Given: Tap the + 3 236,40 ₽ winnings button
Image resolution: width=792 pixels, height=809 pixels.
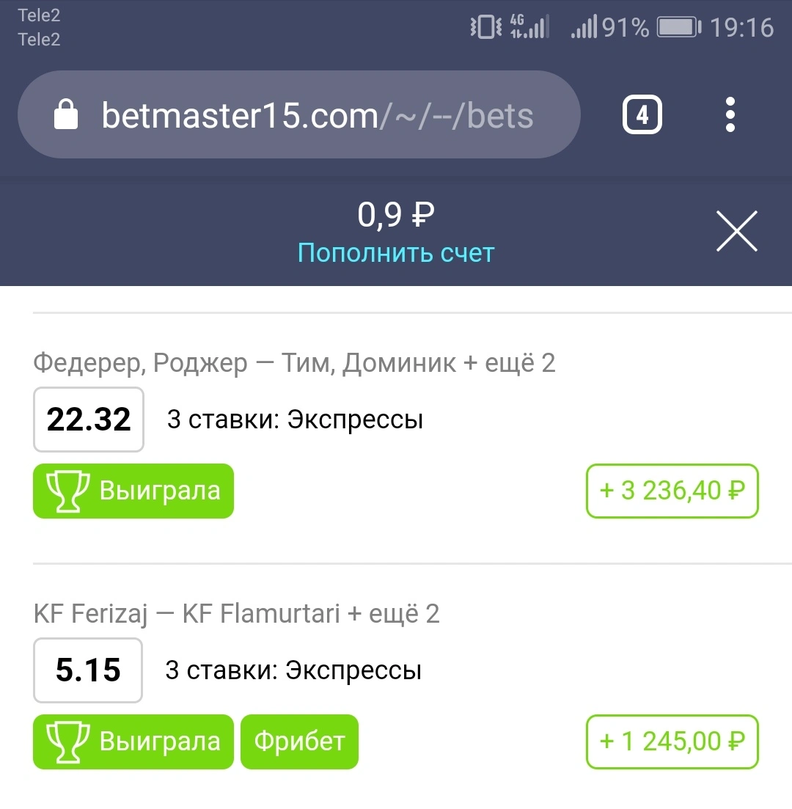Looking at the screenshot, I should [672, 491].
